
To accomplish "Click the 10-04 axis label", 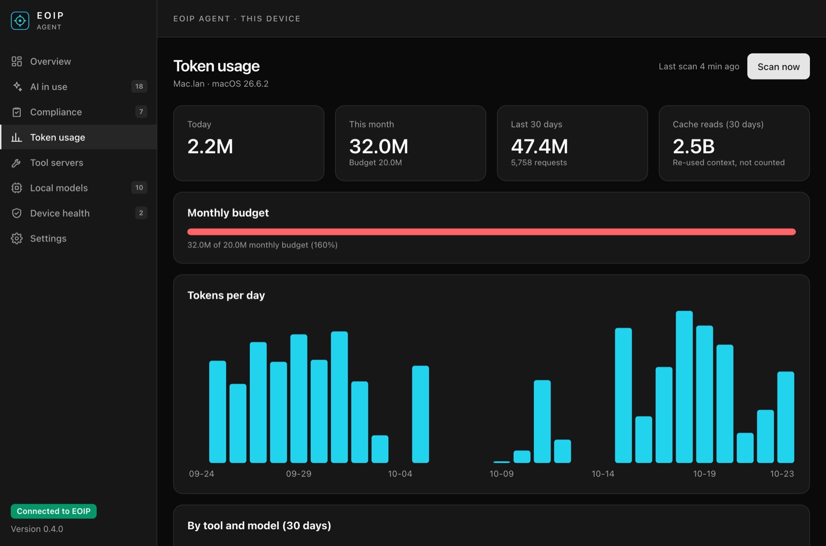I will (400, 474).
